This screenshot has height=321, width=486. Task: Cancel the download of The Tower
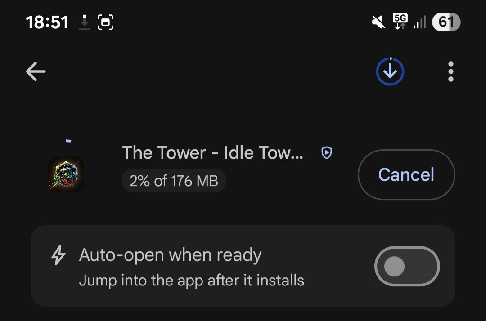click(x=406, y=174)
